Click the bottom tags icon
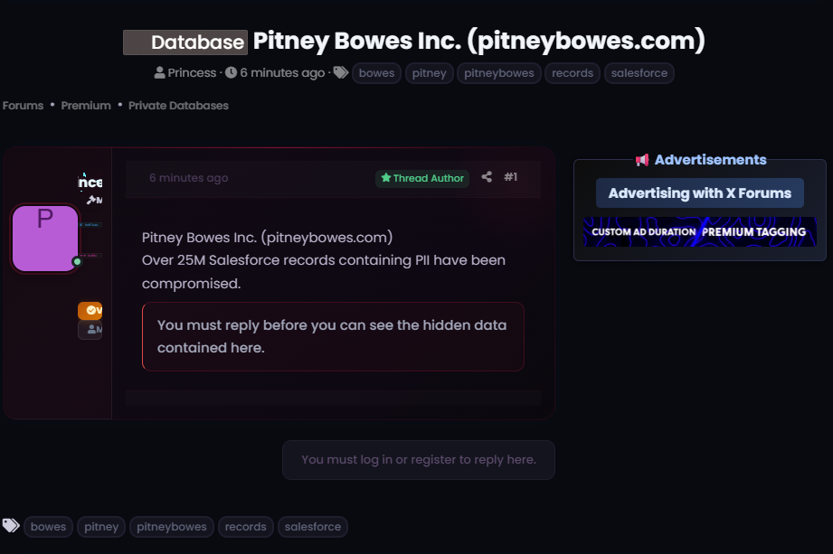Viewport: 833px width, 554px height. 11,526
